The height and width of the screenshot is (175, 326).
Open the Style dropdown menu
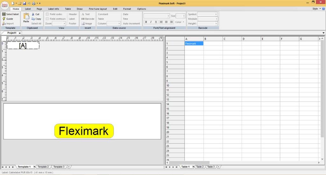(x=317, y=9)
